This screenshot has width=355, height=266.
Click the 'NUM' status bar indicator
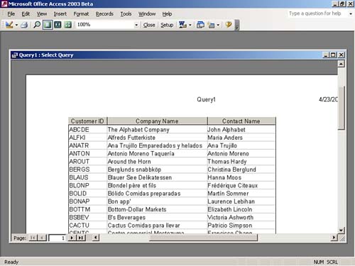pos(319,262)
